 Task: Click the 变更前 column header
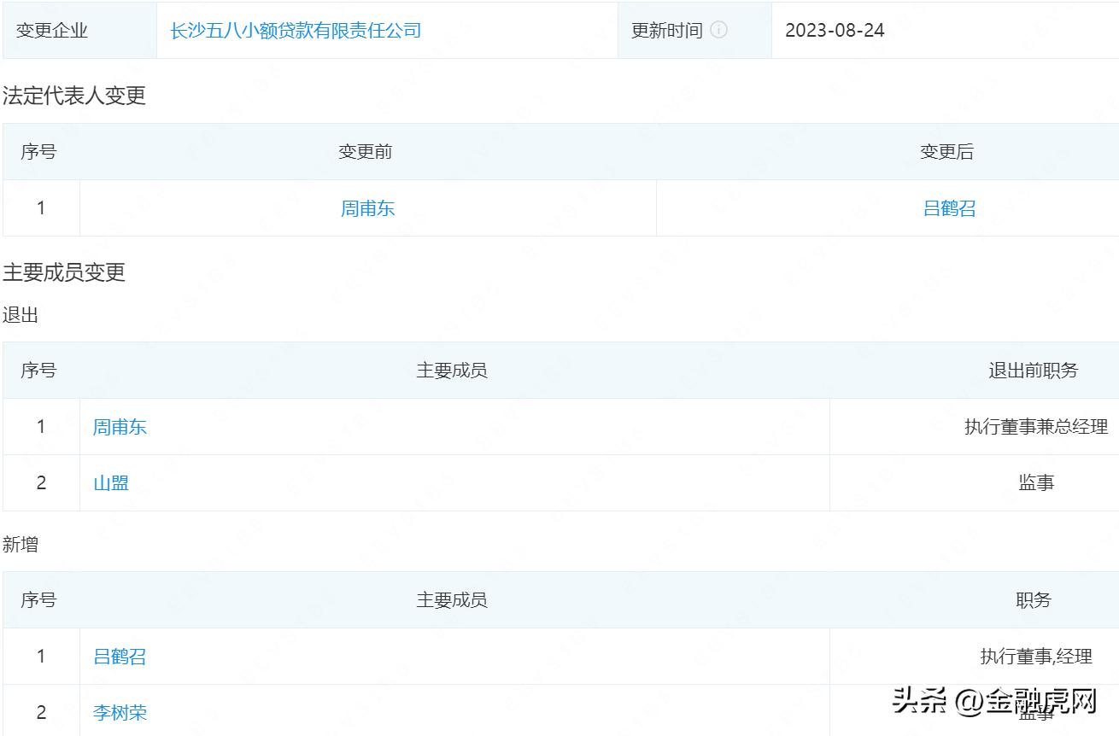(x=366, y=152)
